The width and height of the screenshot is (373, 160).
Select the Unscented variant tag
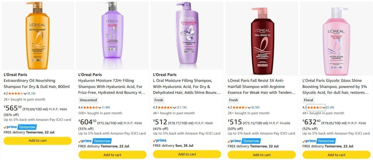point(89,100)
